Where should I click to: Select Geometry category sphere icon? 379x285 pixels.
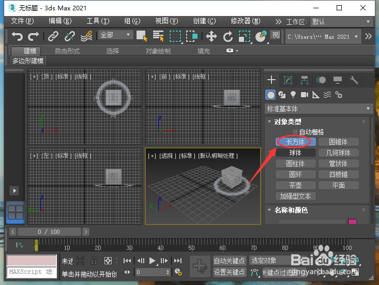coord(270,95)
